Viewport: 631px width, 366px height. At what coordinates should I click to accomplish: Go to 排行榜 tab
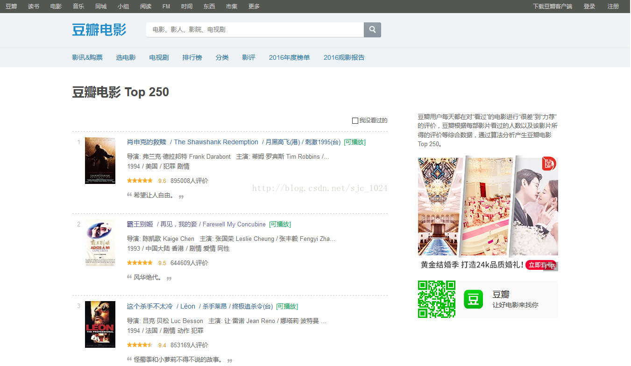click(192, 57)
